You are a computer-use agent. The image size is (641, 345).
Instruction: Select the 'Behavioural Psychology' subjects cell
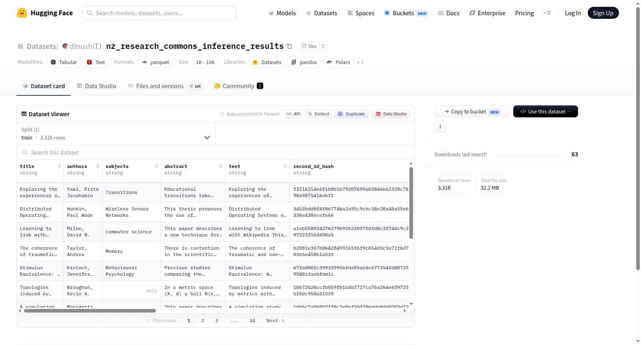click(131, 271)
